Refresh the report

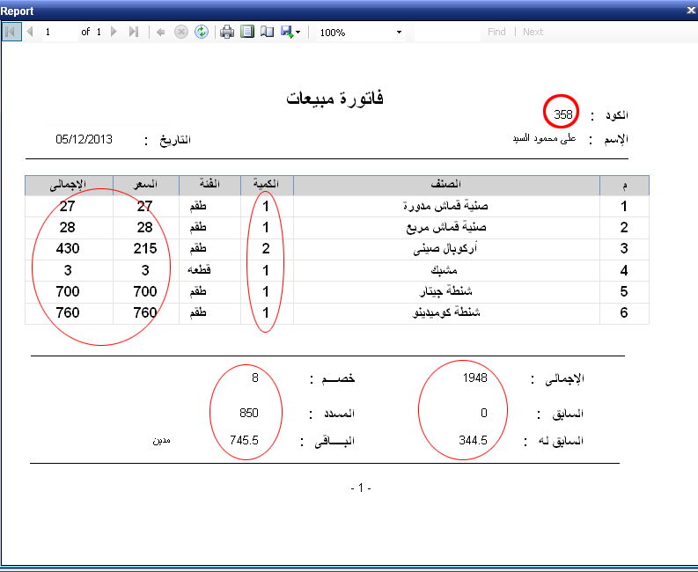point(202,32)
